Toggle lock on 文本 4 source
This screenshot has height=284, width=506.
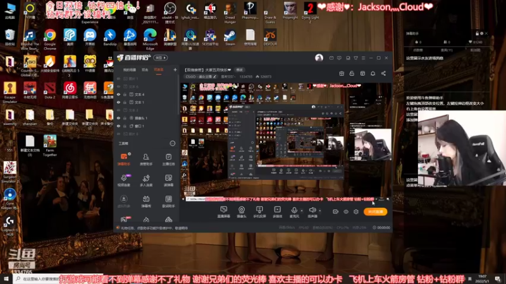click(x=125, y=94)
